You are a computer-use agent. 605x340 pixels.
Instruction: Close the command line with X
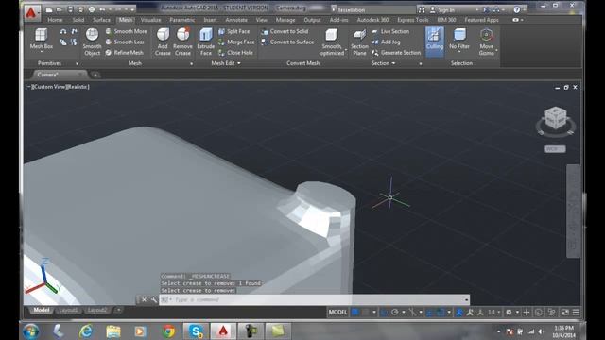(144, 299)
